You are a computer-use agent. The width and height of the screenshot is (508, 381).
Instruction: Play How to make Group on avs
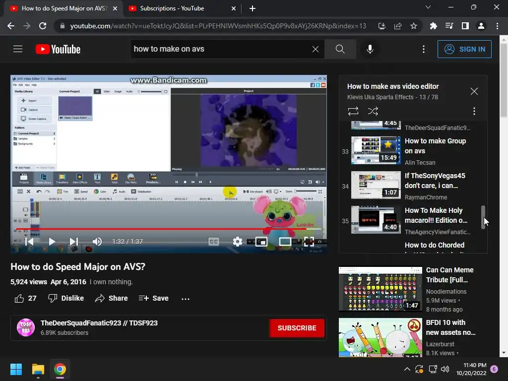pos(411,151)
